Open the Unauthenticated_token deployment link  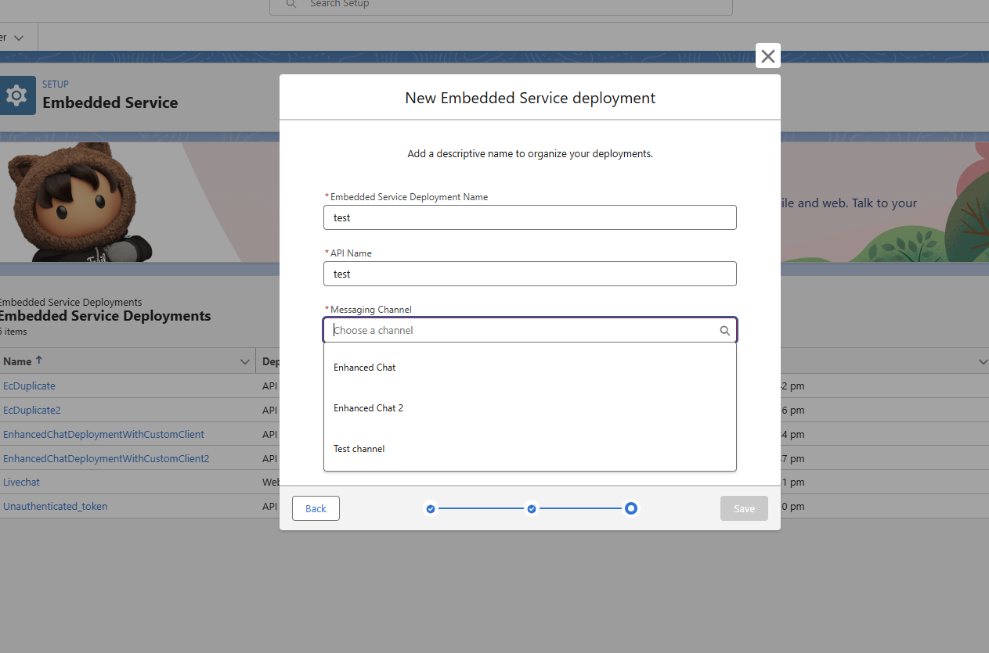(56, 507)
